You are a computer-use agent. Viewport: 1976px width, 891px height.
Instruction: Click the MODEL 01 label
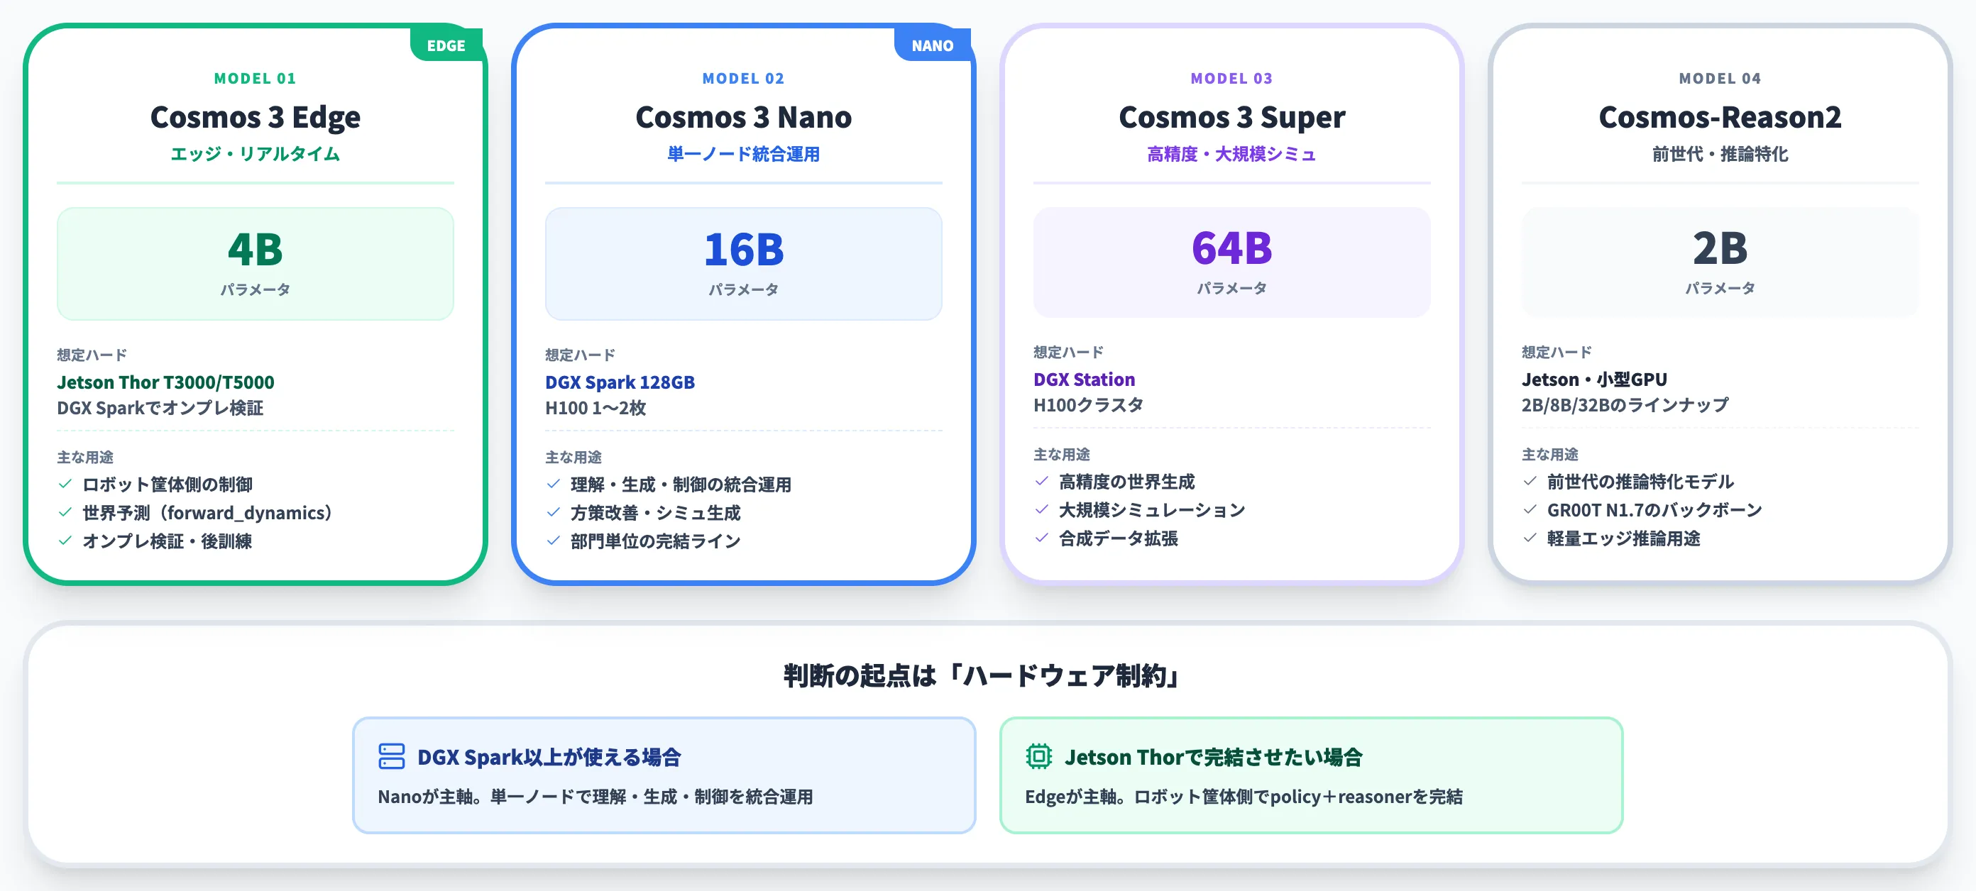click(x=256, y=78)
